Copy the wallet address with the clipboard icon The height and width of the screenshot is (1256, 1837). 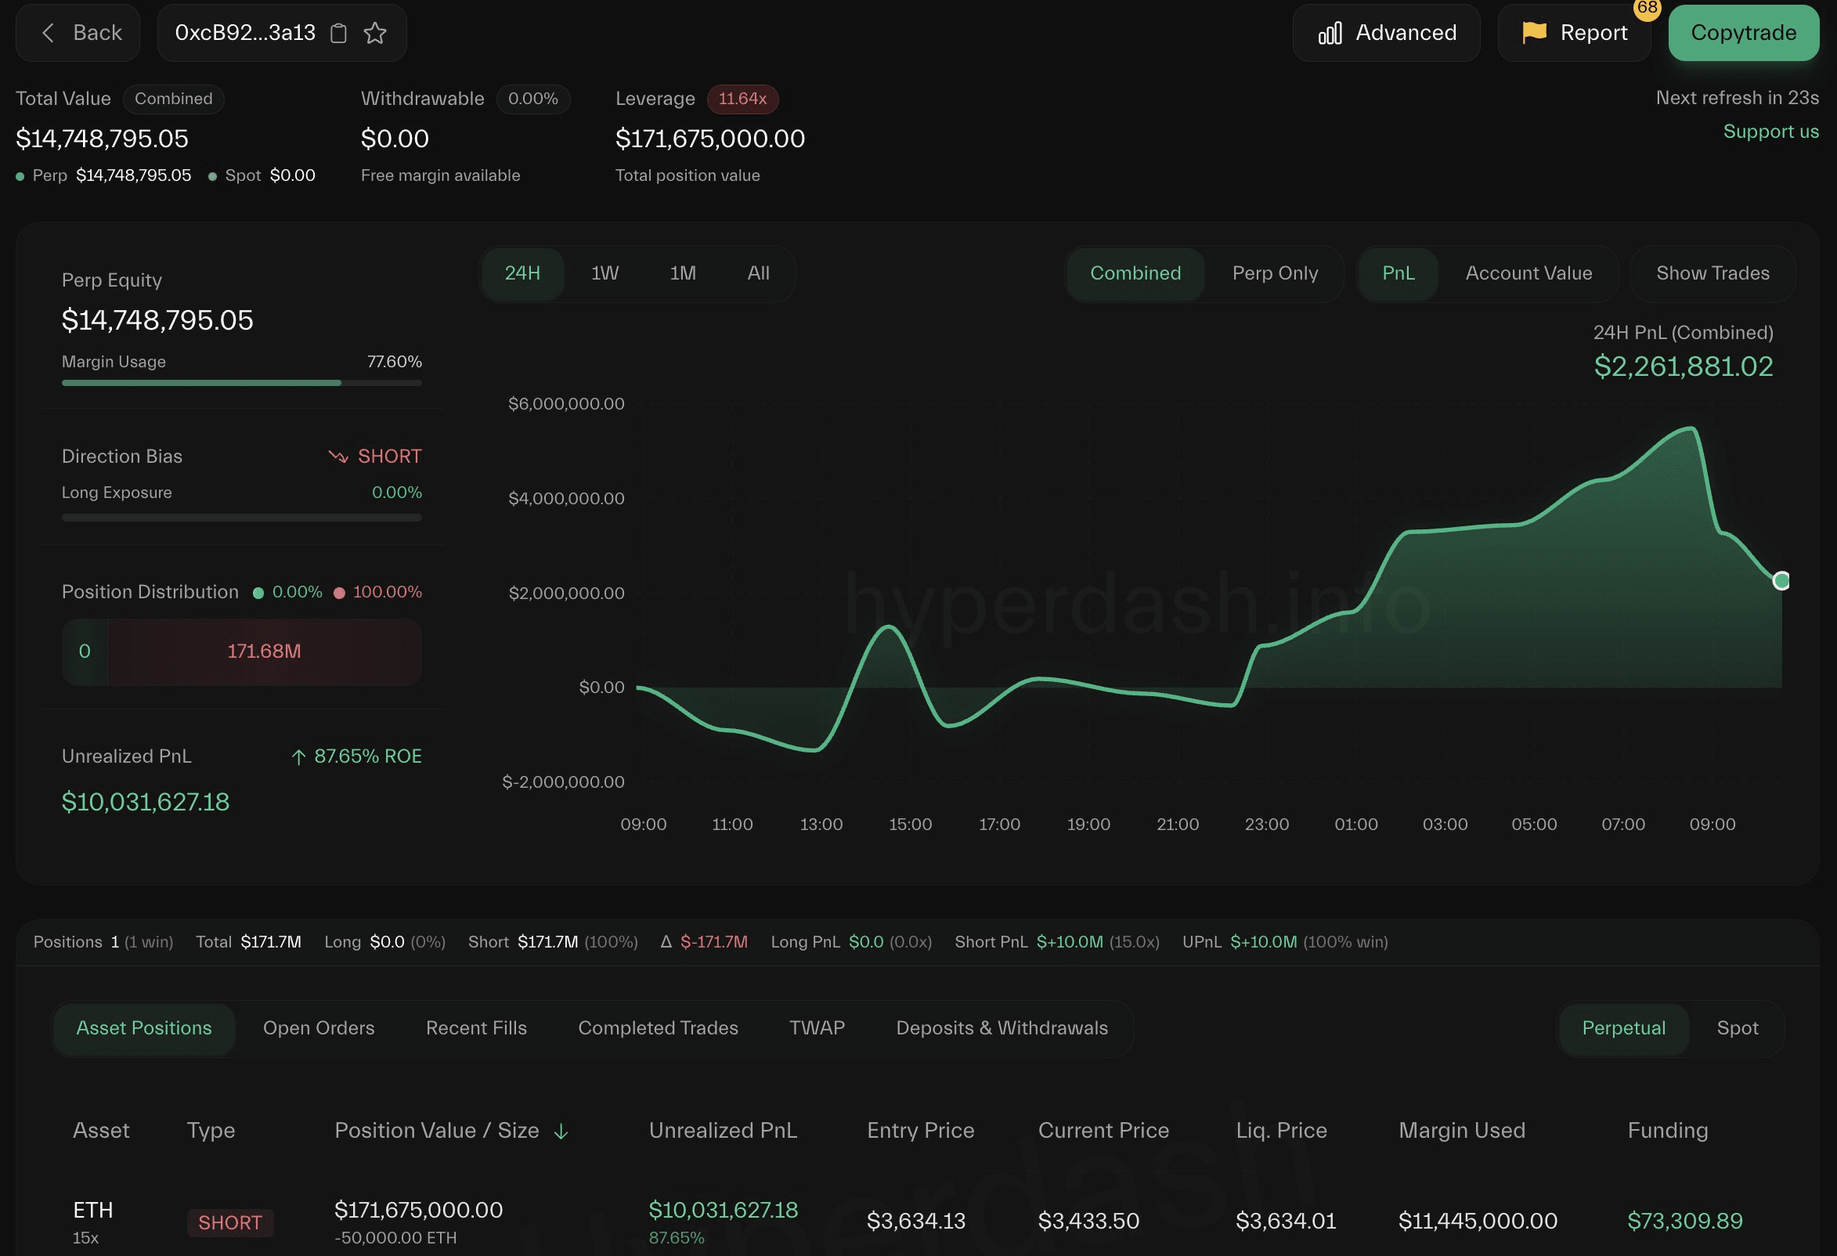tap(338, 33)
